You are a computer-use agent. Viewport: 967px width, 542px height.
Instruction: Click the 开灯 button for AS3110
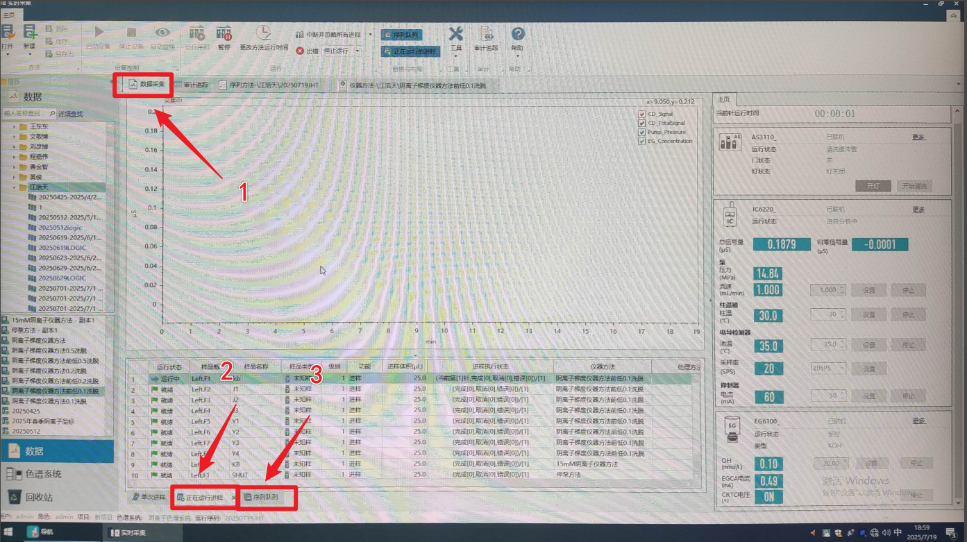coord(873,186)
